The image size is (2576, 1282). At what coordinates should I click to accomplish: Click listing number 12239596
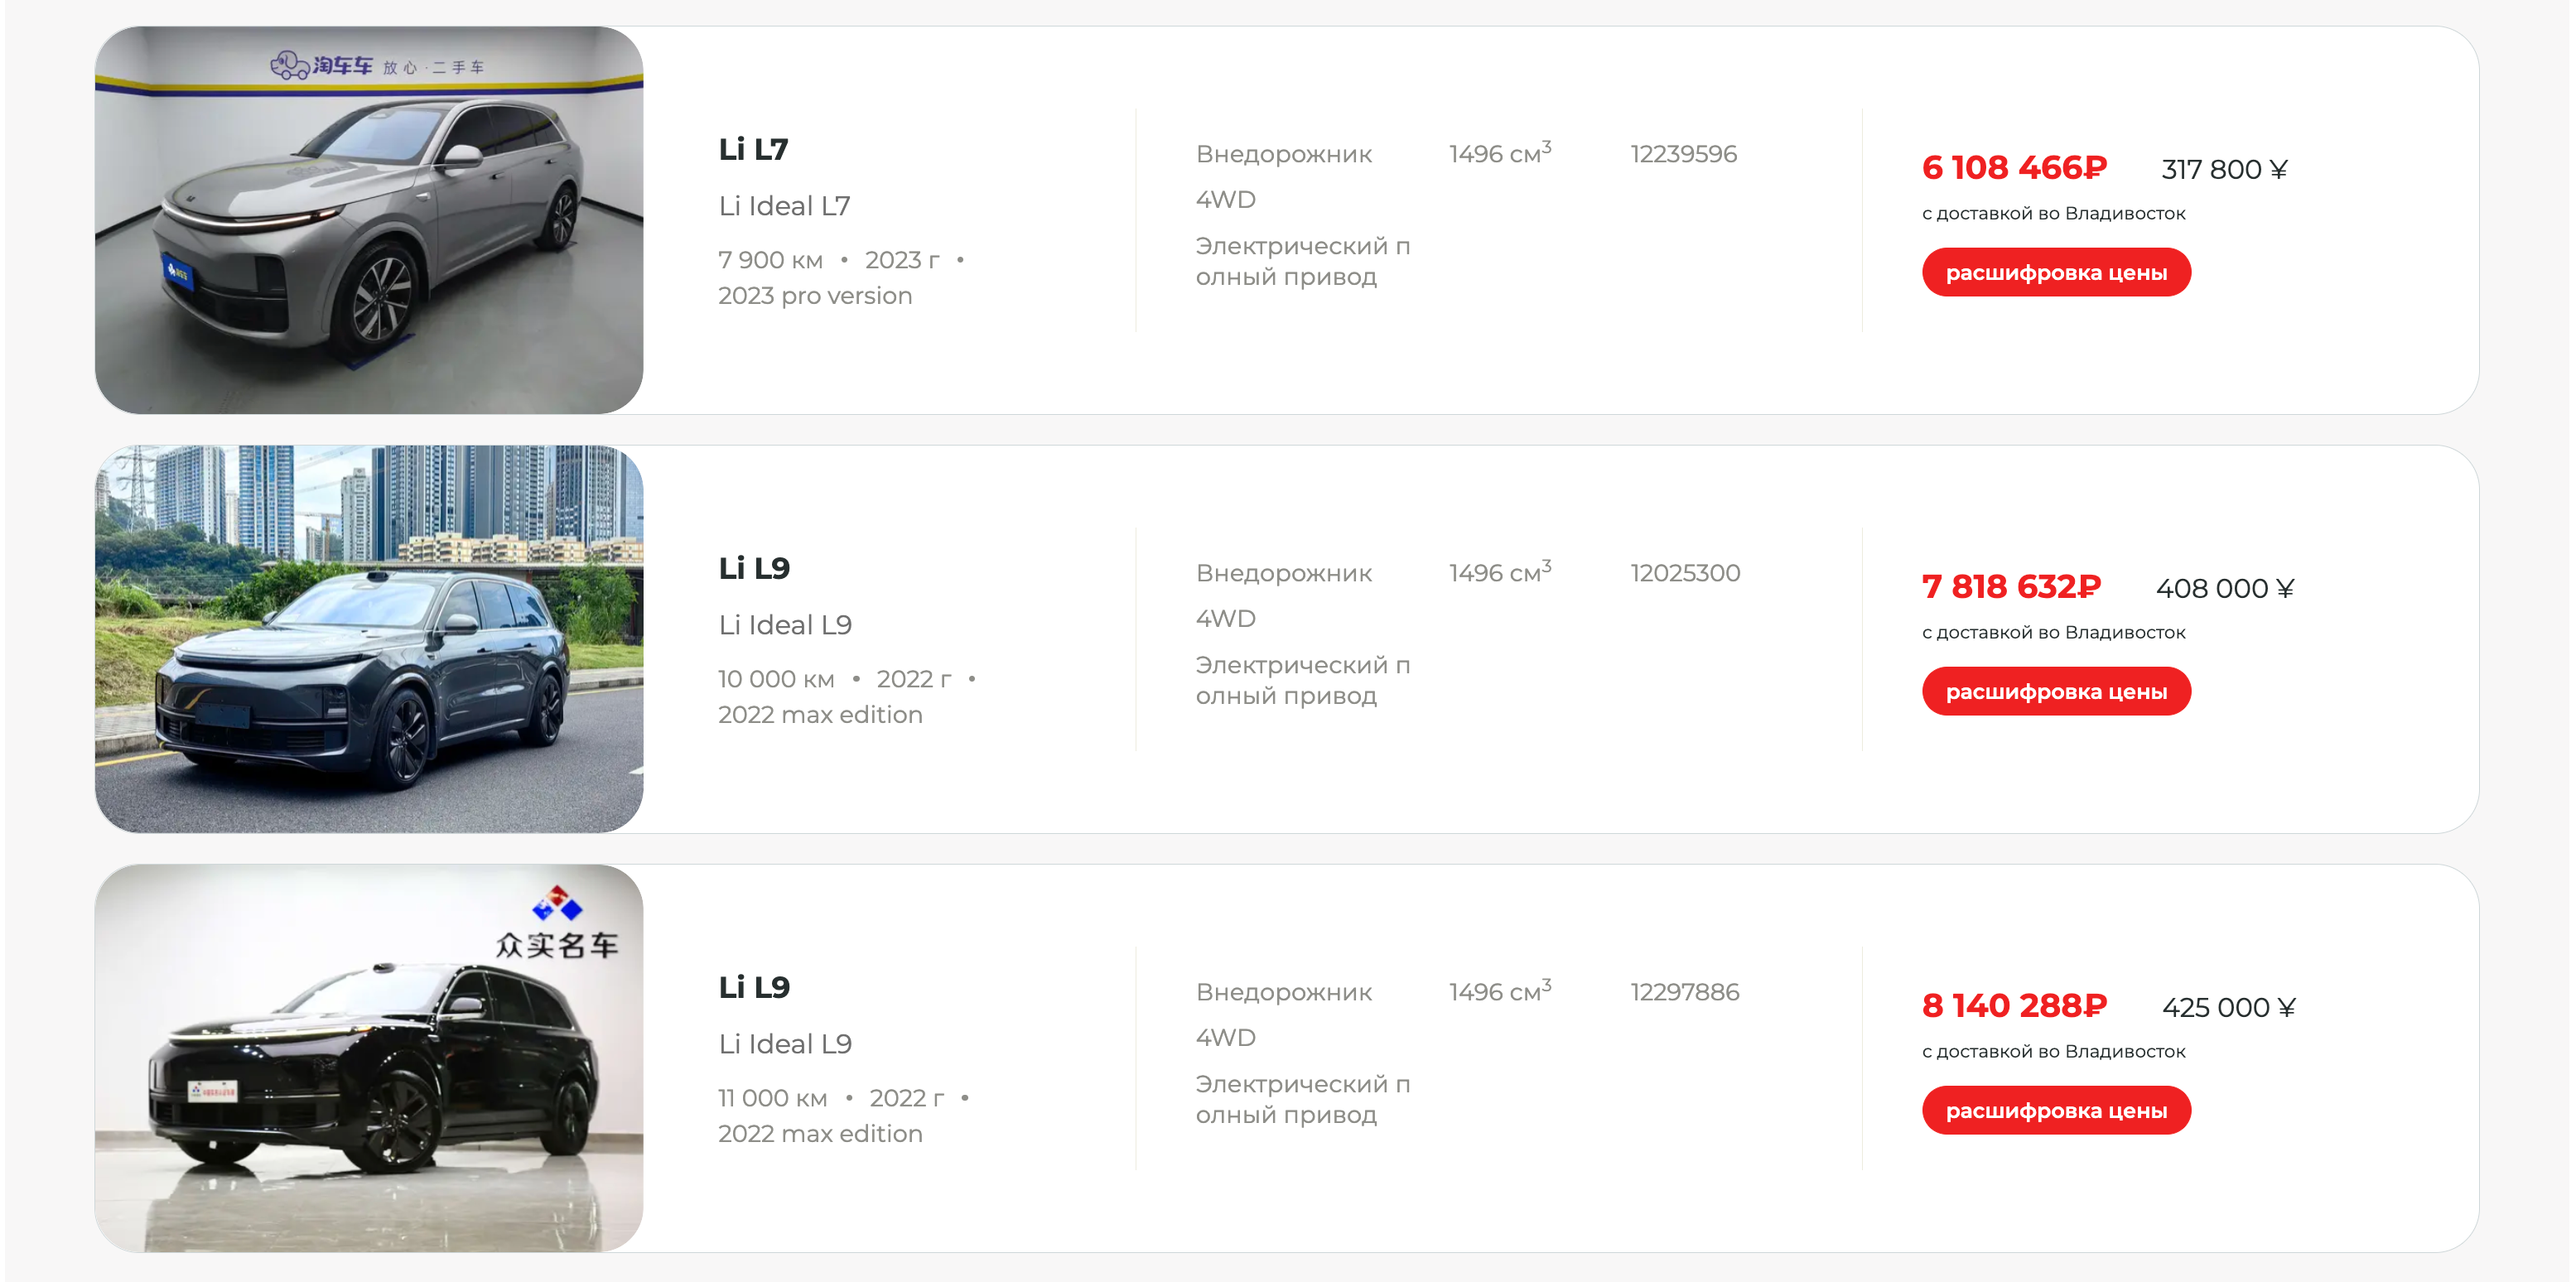[x=1683, y=154]
